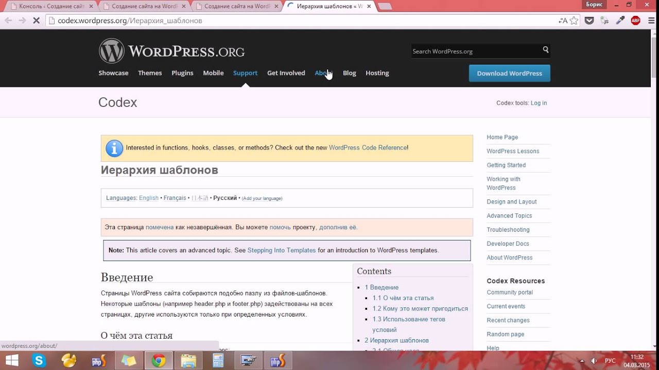Open the Support menu item
This screenshot has height=370, width=659.
tap(245, 73)
